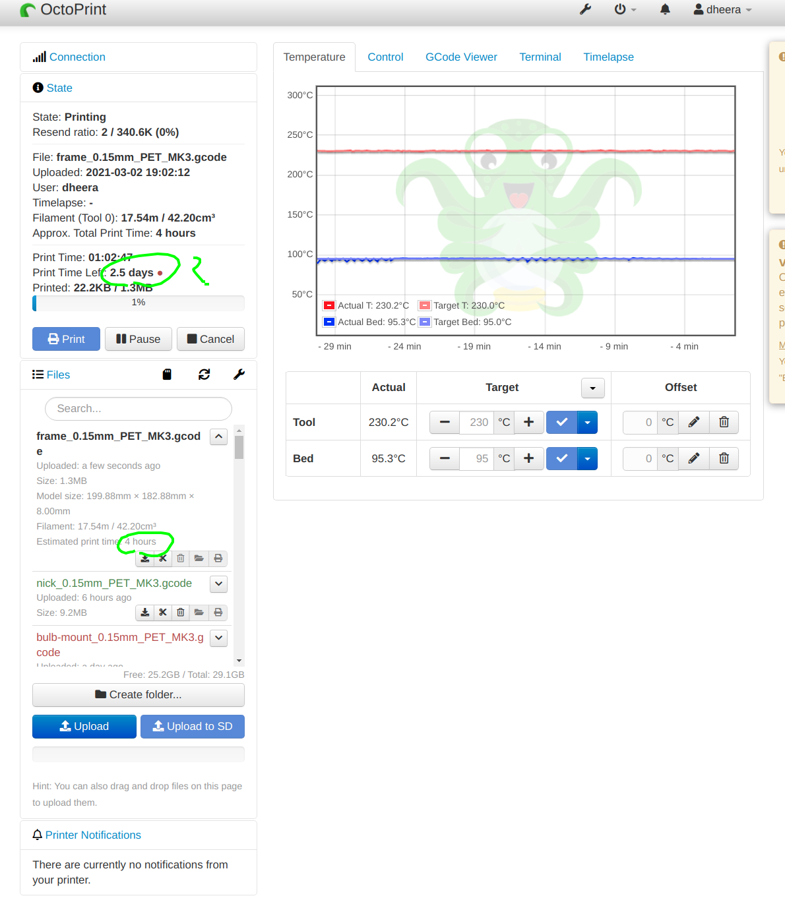Viewport: 785px width, 904px height.
Task: Open the Target column dropdown
Action: pyautogui.click(x=592, y=388)
